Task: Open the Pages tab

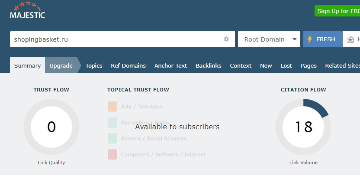Action: pos(309,65)
